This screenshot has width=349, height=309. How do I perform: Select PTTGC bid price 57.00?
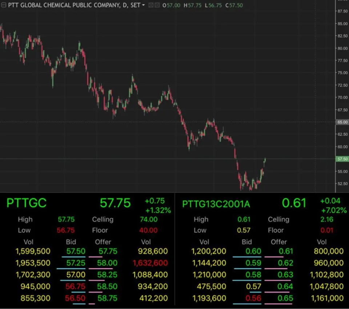[76, 275]
